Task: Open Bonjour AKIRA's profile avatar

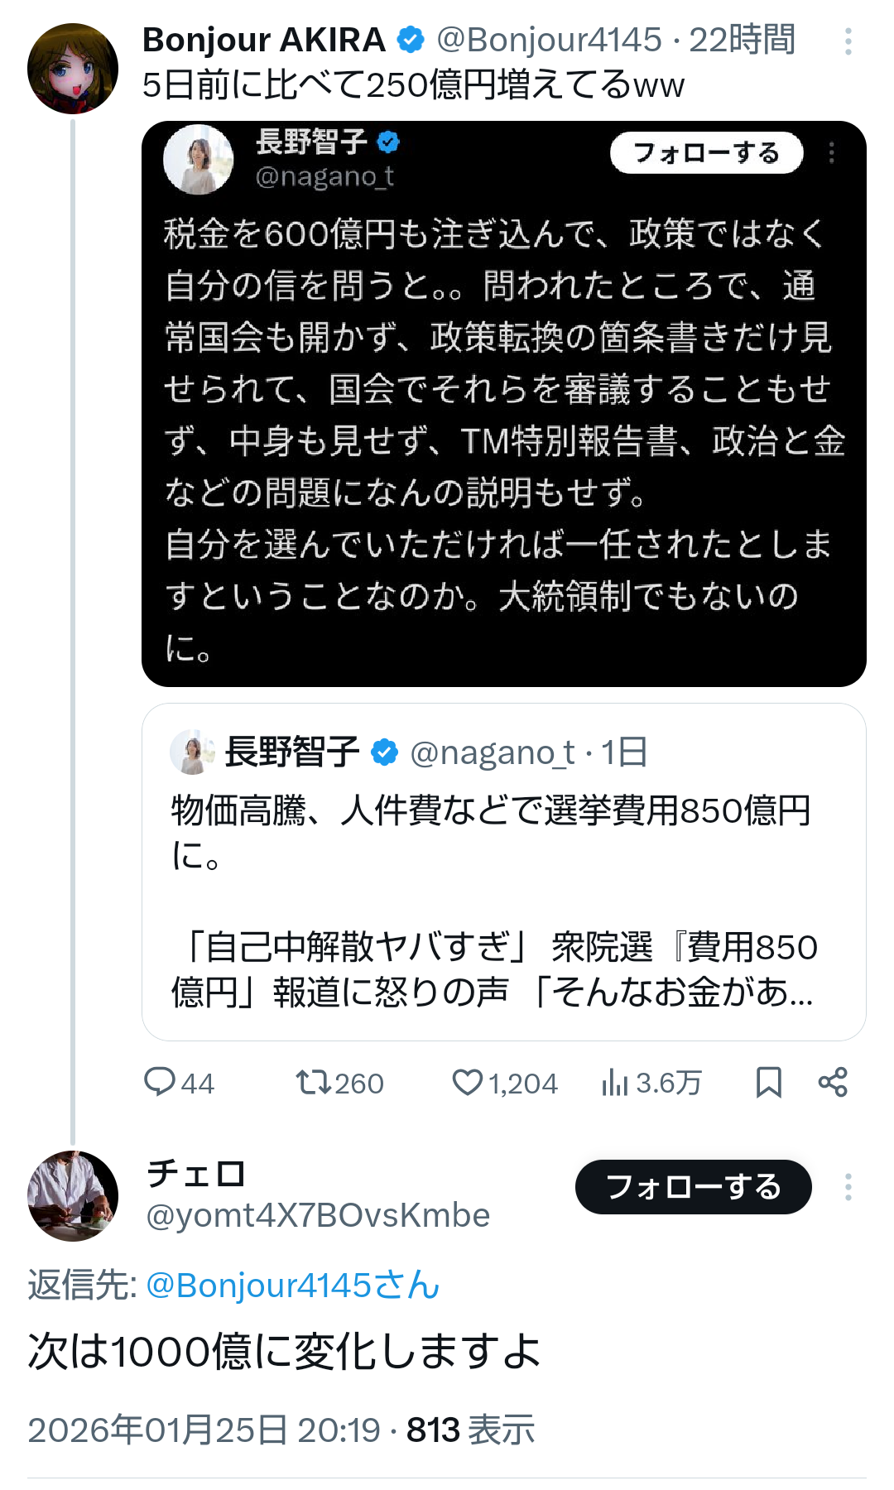Action: point(73,69)
